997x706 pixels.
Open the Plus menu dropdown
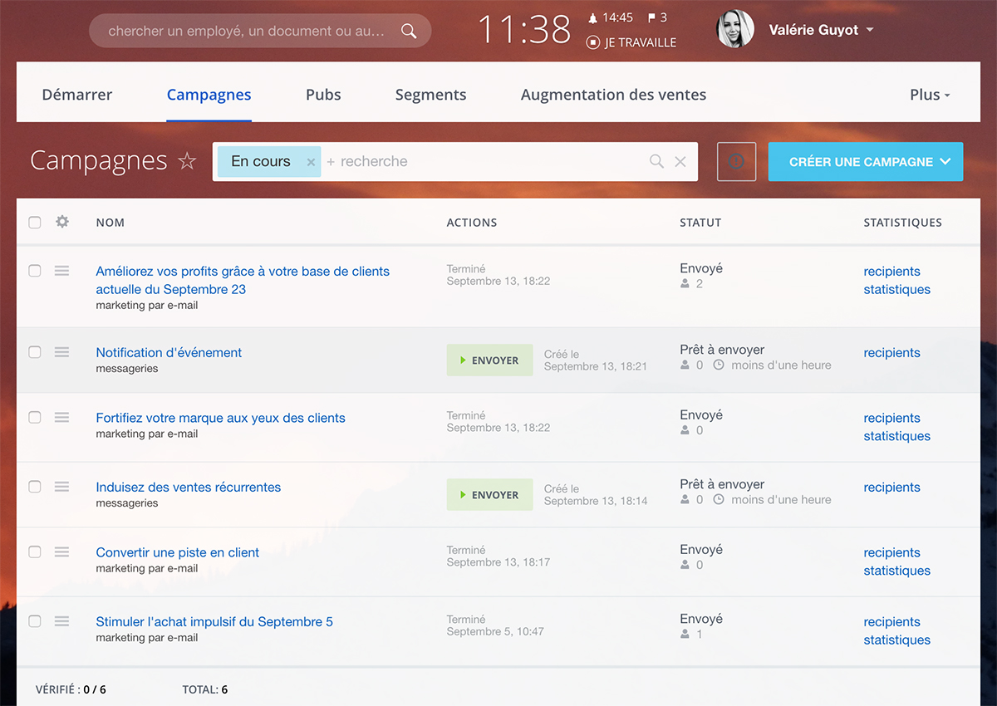point(930,95)
